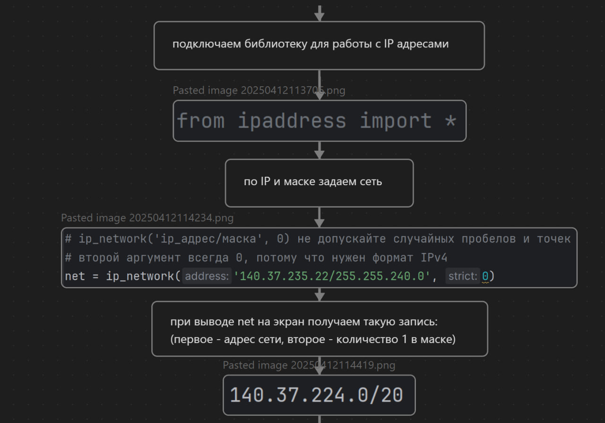Select card 'по IP и маске задаем сеть'
Screen dimensions: 605x423
[x=319, y=183]
